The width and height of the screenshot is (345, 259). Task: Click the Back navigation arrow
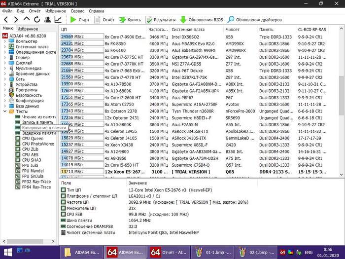[x=5, y=20]
